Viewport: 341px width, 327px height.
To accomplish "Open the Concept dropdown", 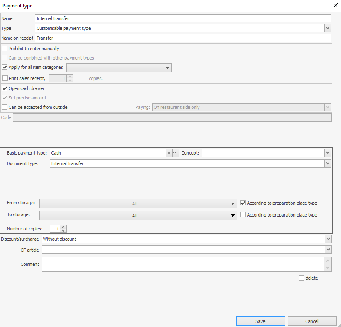I will pos(328,153).
